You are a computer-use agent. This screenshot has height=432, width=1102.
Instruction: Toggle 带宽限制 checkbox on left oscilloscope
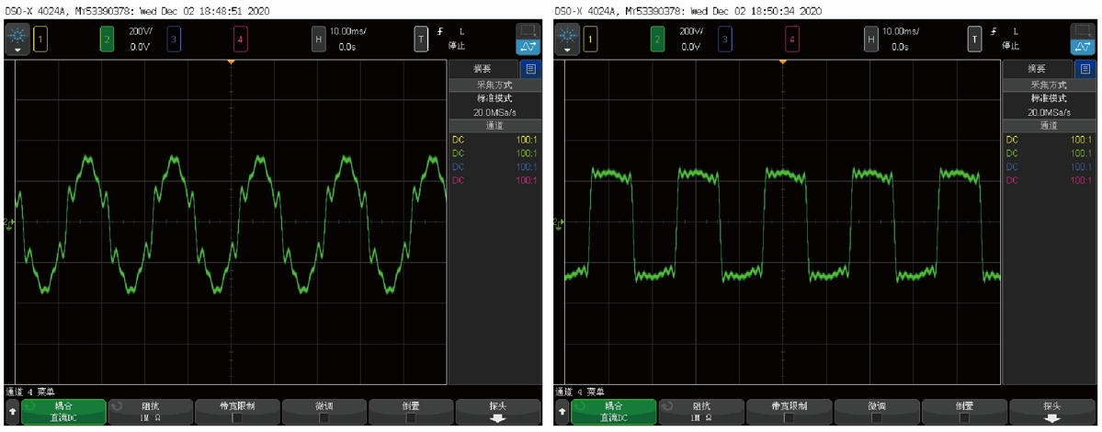point(237,417)
